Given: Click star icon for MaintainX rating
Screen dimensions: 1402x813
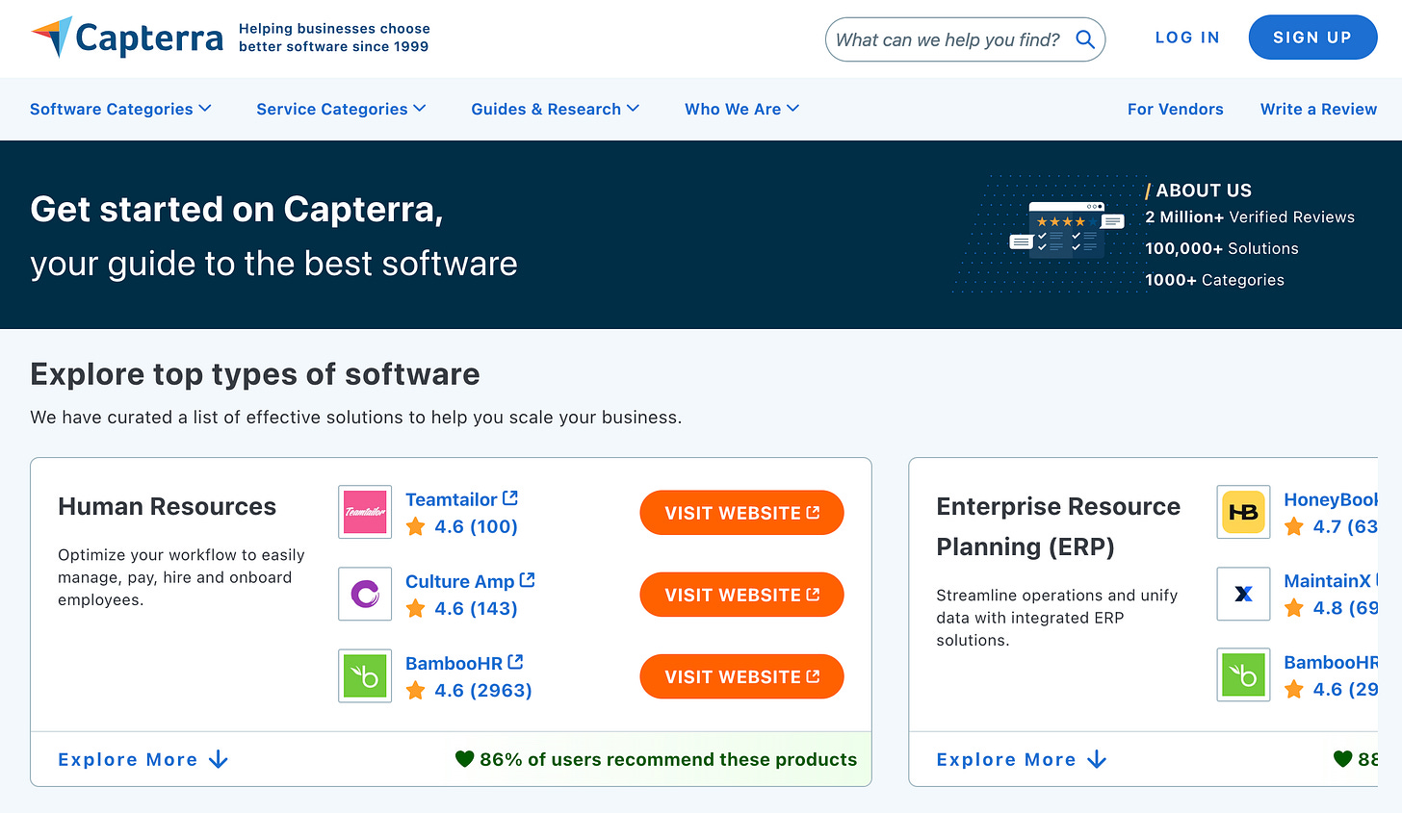Looking at the screenshot, I should pos(1294,608).
